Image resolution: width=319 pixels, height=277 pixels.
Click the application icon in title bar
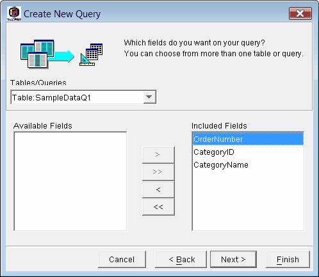coord(14,13)
